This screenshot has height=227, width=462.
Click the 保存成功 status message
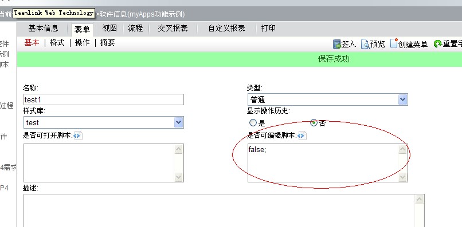click(x=334, y=59)
